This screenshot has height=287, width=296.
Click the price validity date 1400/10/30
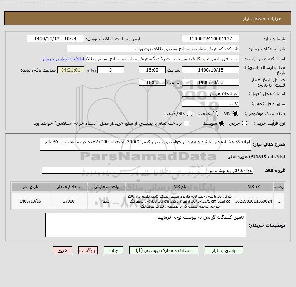(x=211, y=82)
